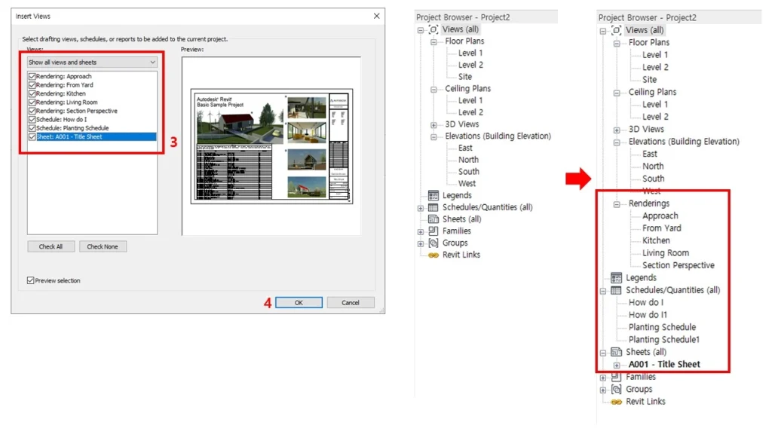Click Sheets (all) icon in right Project Browser
This screenshot has width=772, height=434.
point(617,352)
